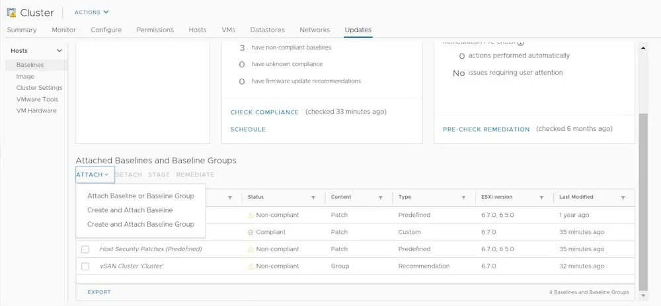The image size is (661, 306).
Task: Click scrollbar down arrow
Action: (643, 295)
